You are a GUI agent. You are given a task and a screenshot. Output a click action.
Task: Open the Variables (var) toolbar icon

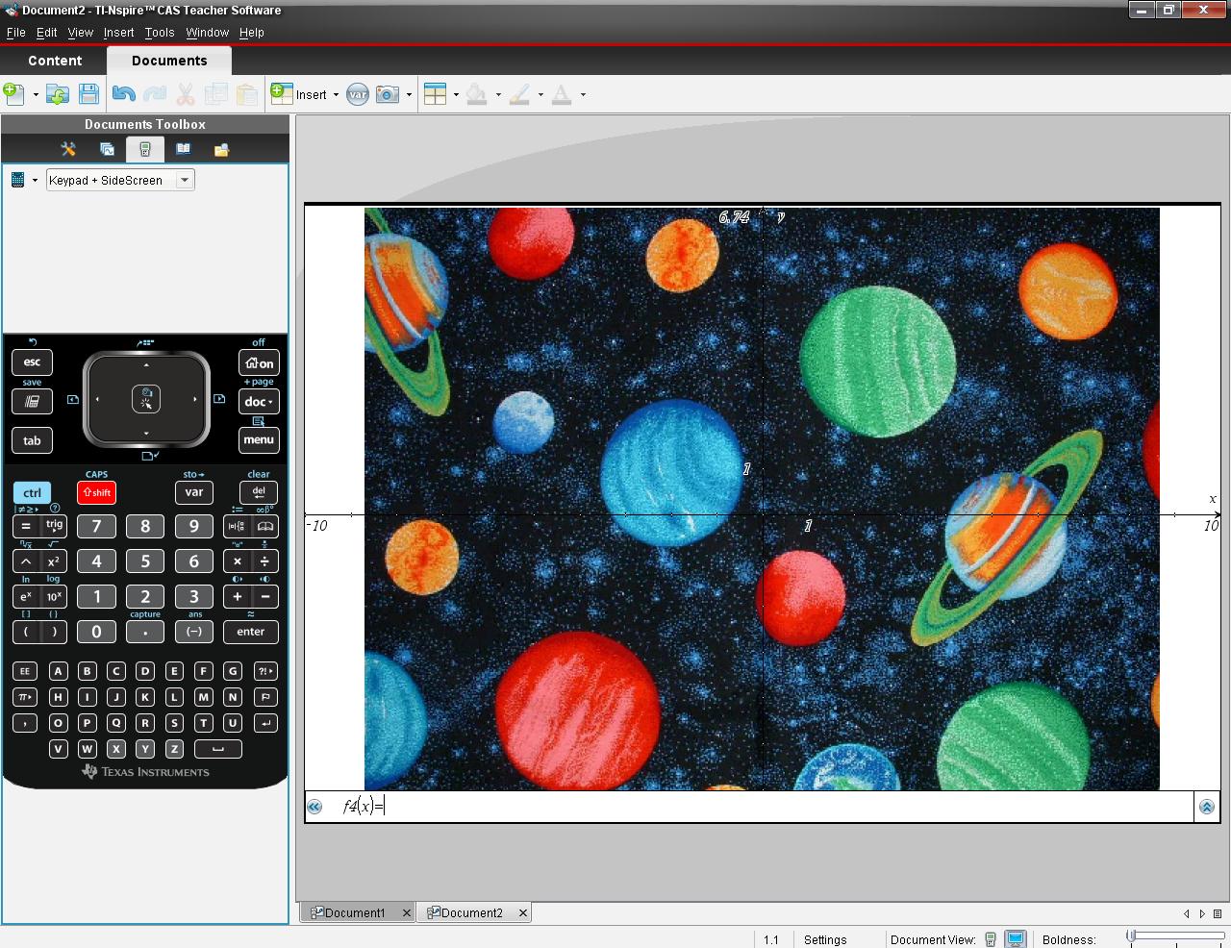tap(357, 94)
